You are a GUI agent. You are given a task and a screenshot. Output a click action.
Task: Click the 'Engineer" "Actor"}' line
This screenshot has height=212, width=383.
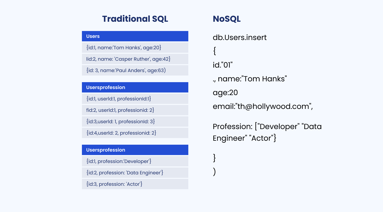point(245,138)
